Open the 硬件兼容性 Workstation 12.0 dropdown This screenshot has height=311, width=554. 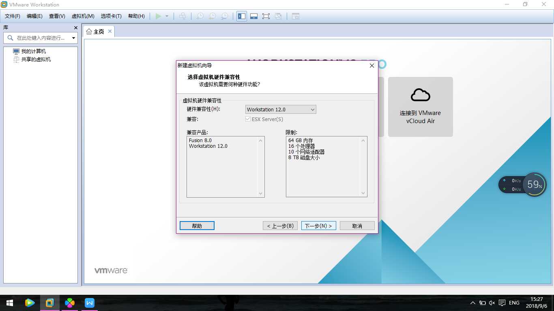281,109
